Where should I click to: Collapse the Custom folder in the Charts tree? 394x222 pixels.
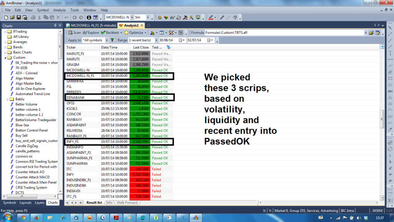(5, 57)
